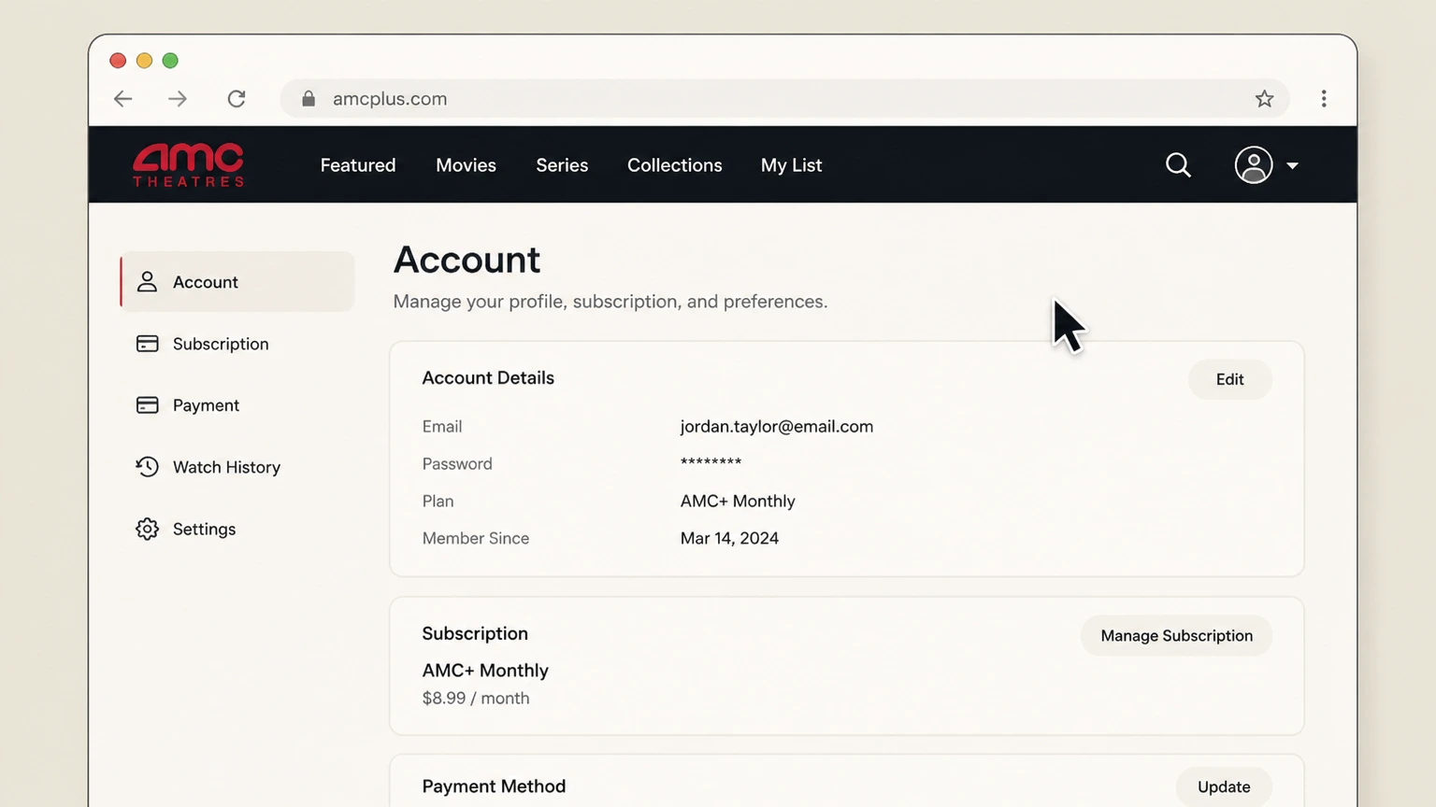Image resolution: width=1436 pixels, height=807 pixels.
Task: Click the Payment card icon in sidebar
Action: (147, 405)
